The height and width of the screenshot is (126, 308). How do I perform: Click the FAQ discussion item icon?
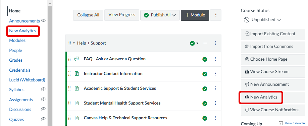[76, 59]
